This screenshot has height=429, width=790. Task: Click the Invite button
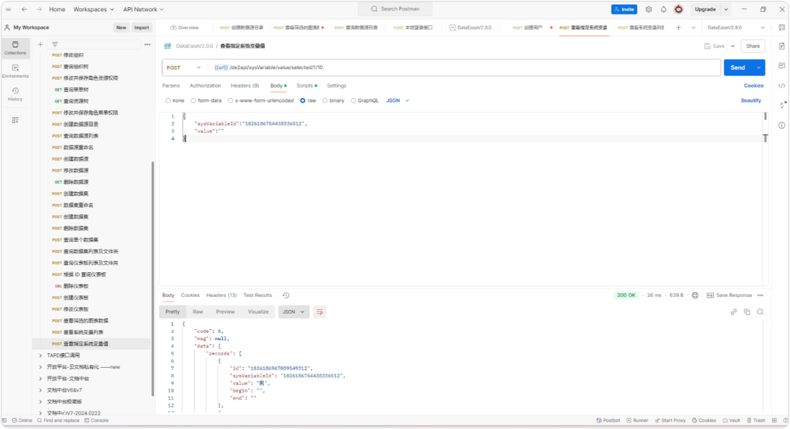click(x=624, y=9)
